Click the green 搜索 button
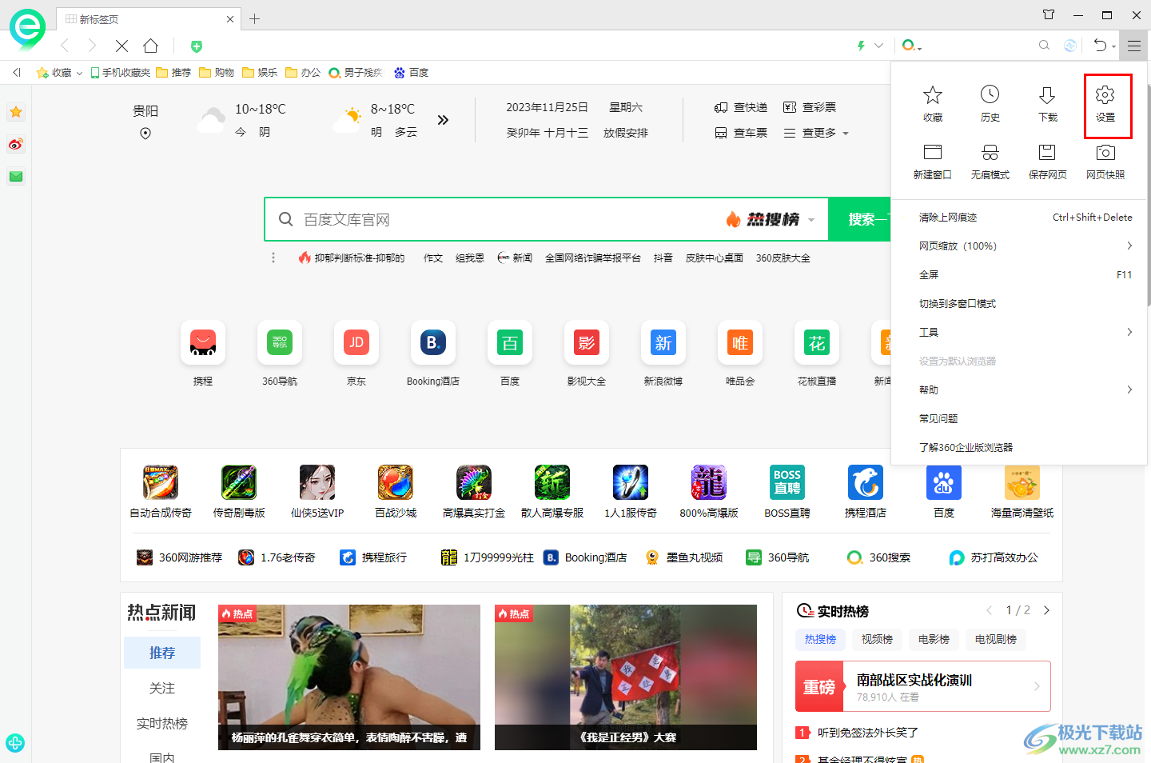Image resolution: width=1151 pixels, height=763 pixels. (x=859, y=219)
